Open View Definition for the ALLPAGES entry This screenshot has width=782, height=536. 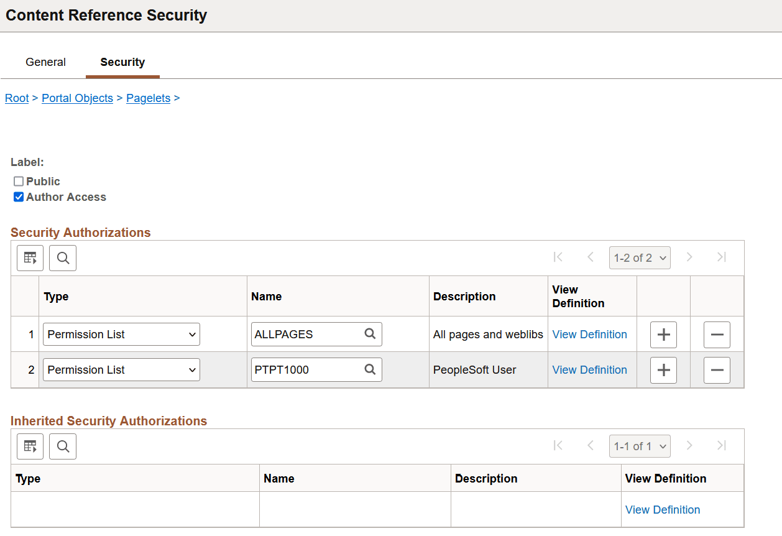coord(589,334)
